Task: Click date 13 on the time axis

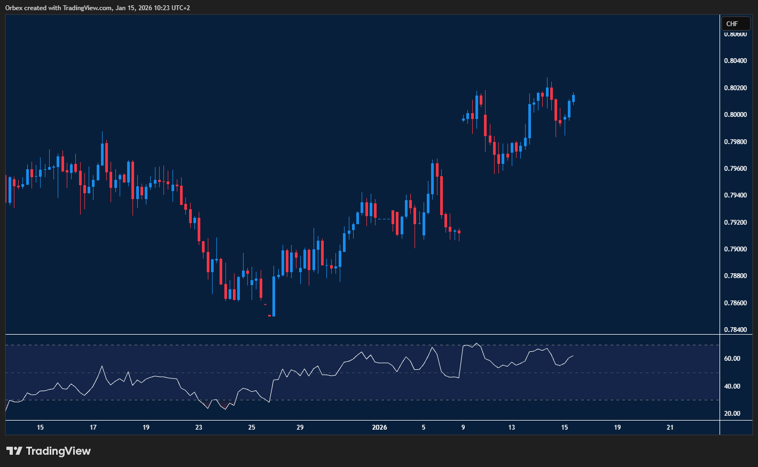Action: (x=512, y=428)
